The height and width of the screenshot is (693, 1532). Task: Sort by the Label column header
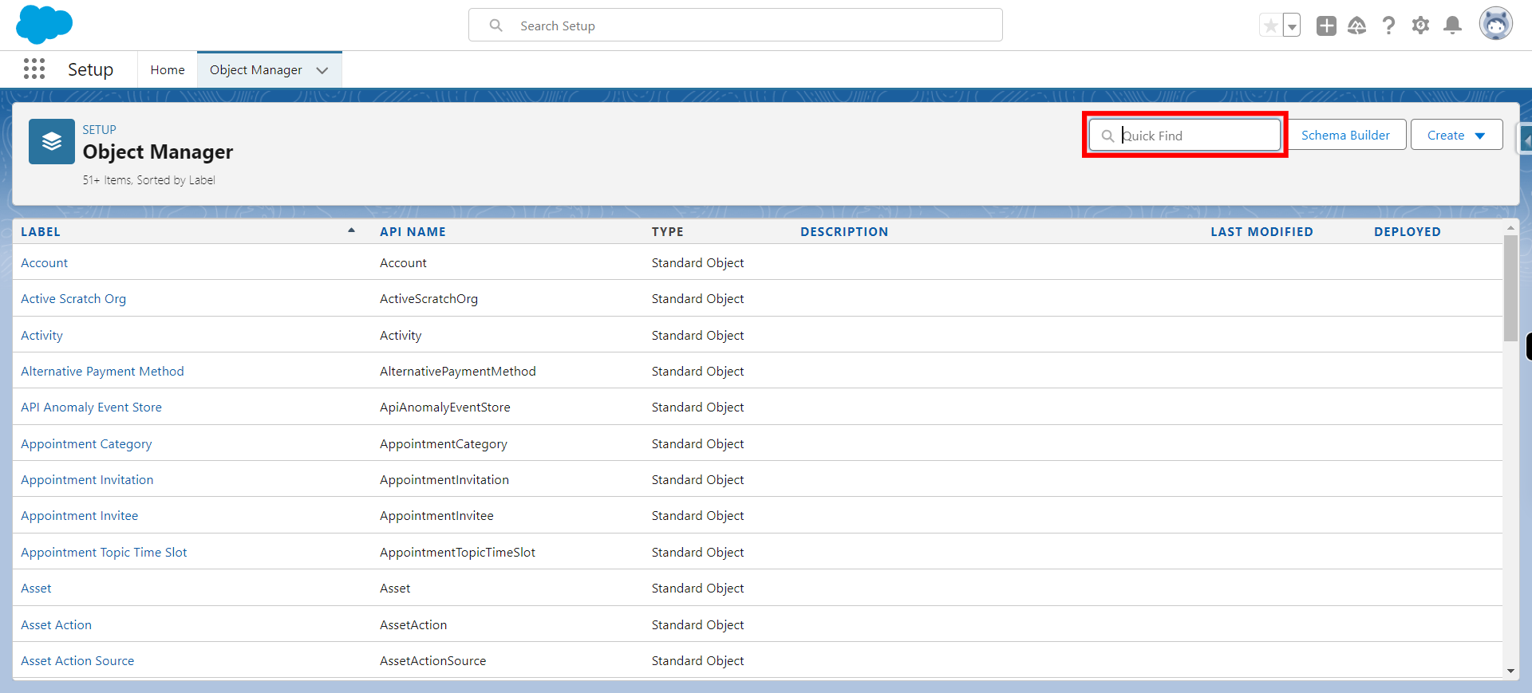pos(41,232)
